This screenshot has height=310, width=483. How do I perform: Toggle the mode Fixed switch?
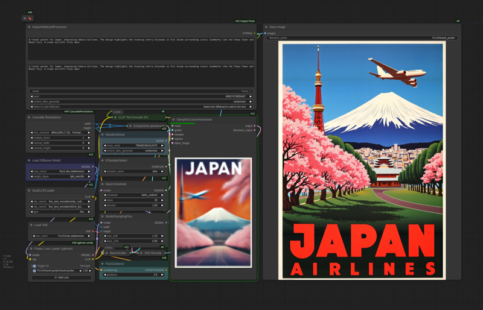(x=249, y=91)
